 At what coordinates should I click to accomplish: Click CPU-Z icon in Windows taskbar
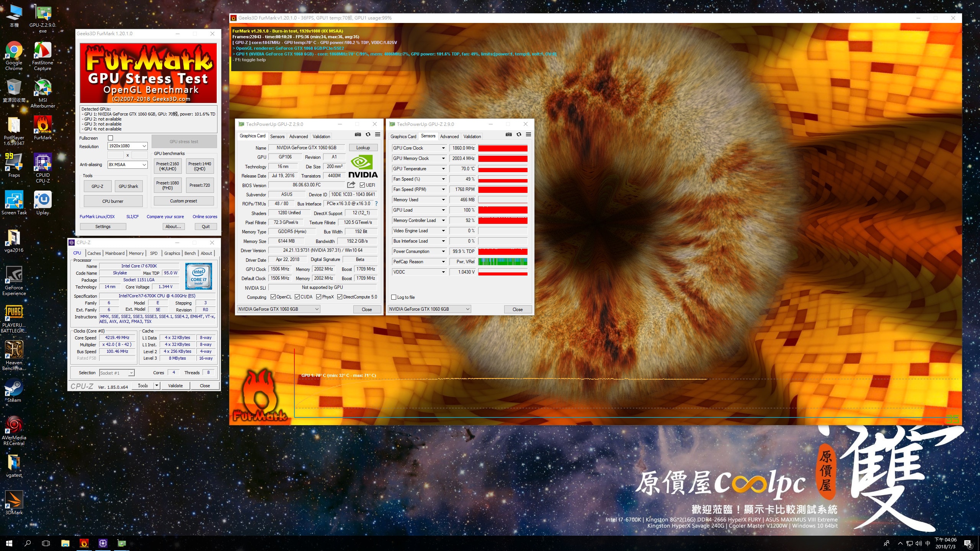(x=103, y=543)
